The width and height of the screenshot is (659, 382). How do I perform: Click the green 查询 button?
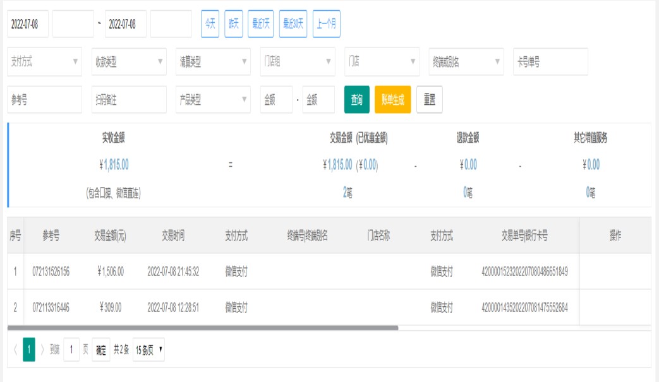[357, 100]
